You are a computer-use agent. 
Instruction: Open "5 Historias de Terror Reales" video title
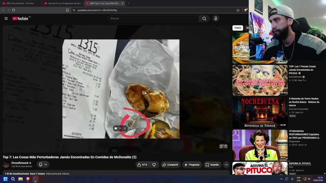pos(304,102)
